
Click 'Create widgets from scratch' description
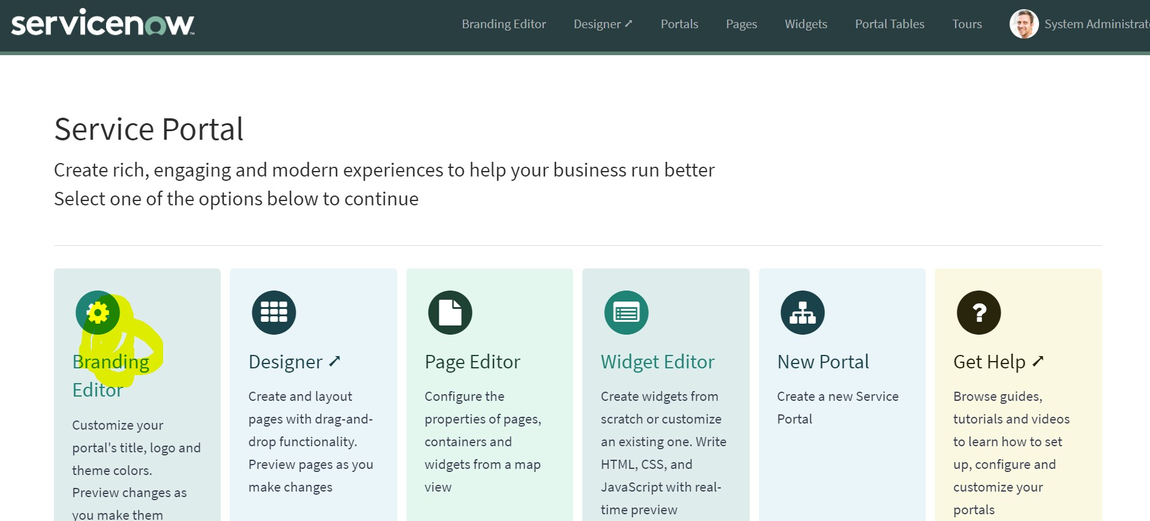(663, 453)
